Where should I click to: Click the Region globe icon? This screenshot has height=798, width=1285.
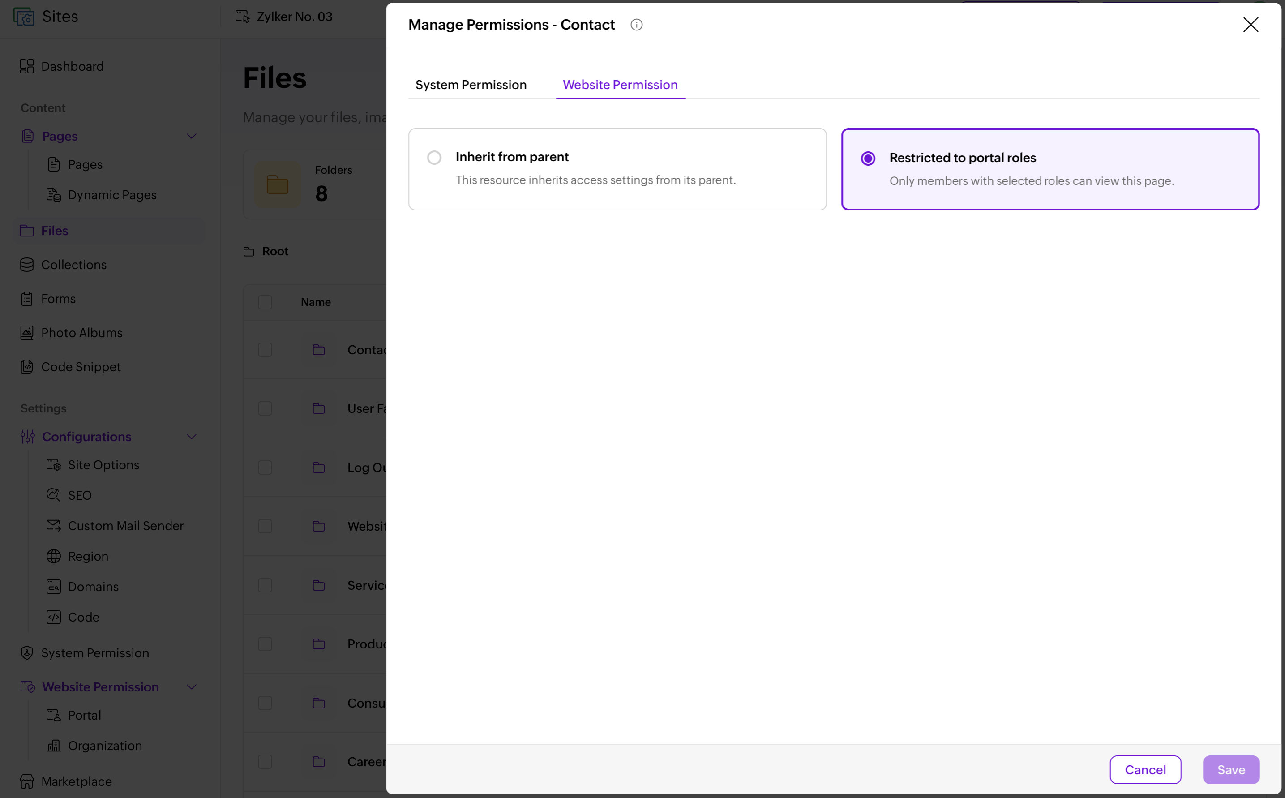[x=53, y=556]
